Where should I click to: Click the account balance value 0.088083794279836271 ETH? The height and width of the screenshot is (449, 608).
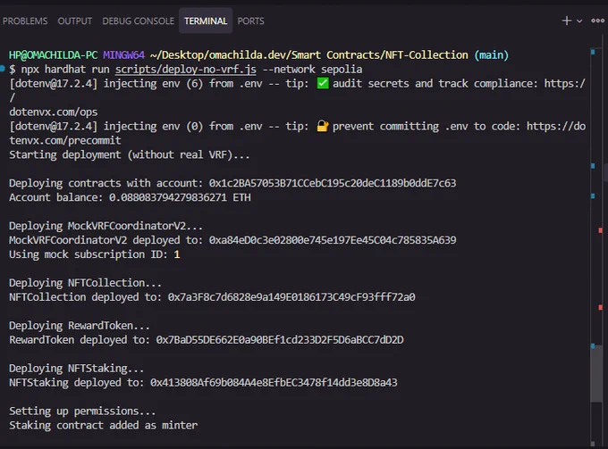point(180,197)
